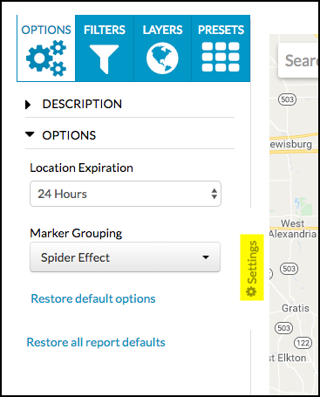The height and width of the screenshot is (397, 320).
Task: Click the Gratis label on the map
Action: (296, 308)
